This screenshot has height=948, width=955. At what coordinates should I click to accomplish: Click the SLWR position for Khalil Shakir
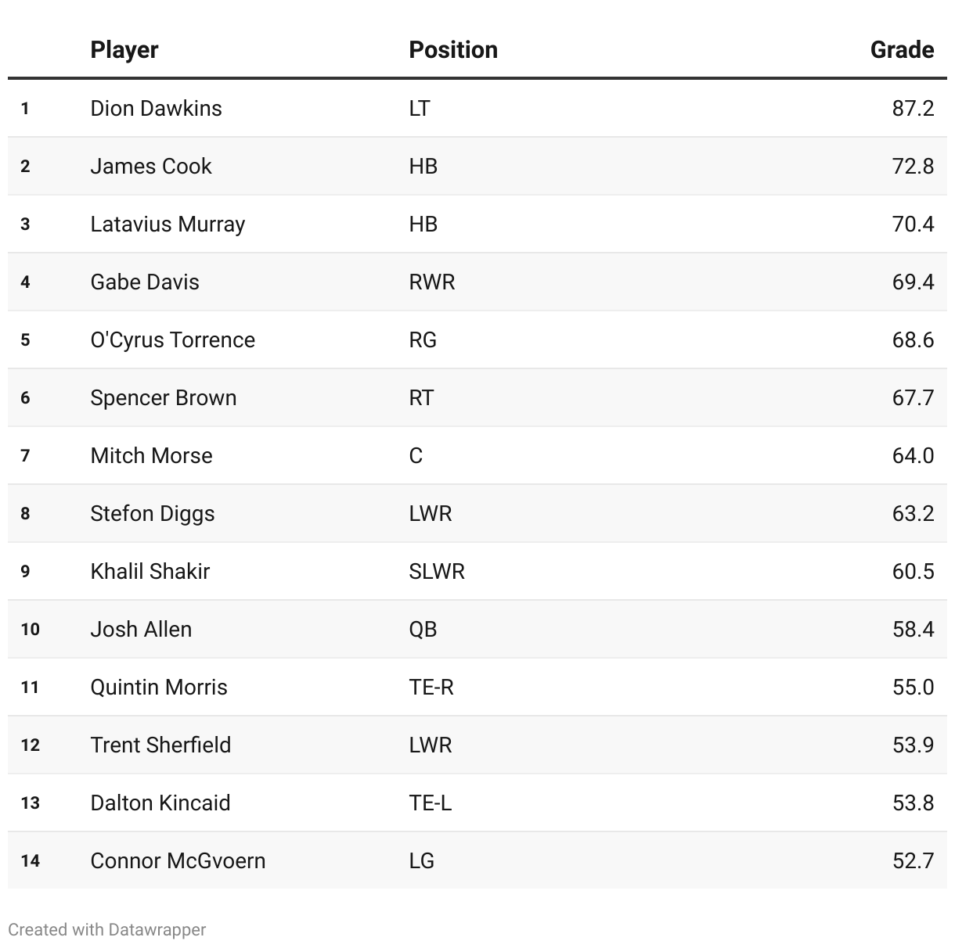pos(437,571)
